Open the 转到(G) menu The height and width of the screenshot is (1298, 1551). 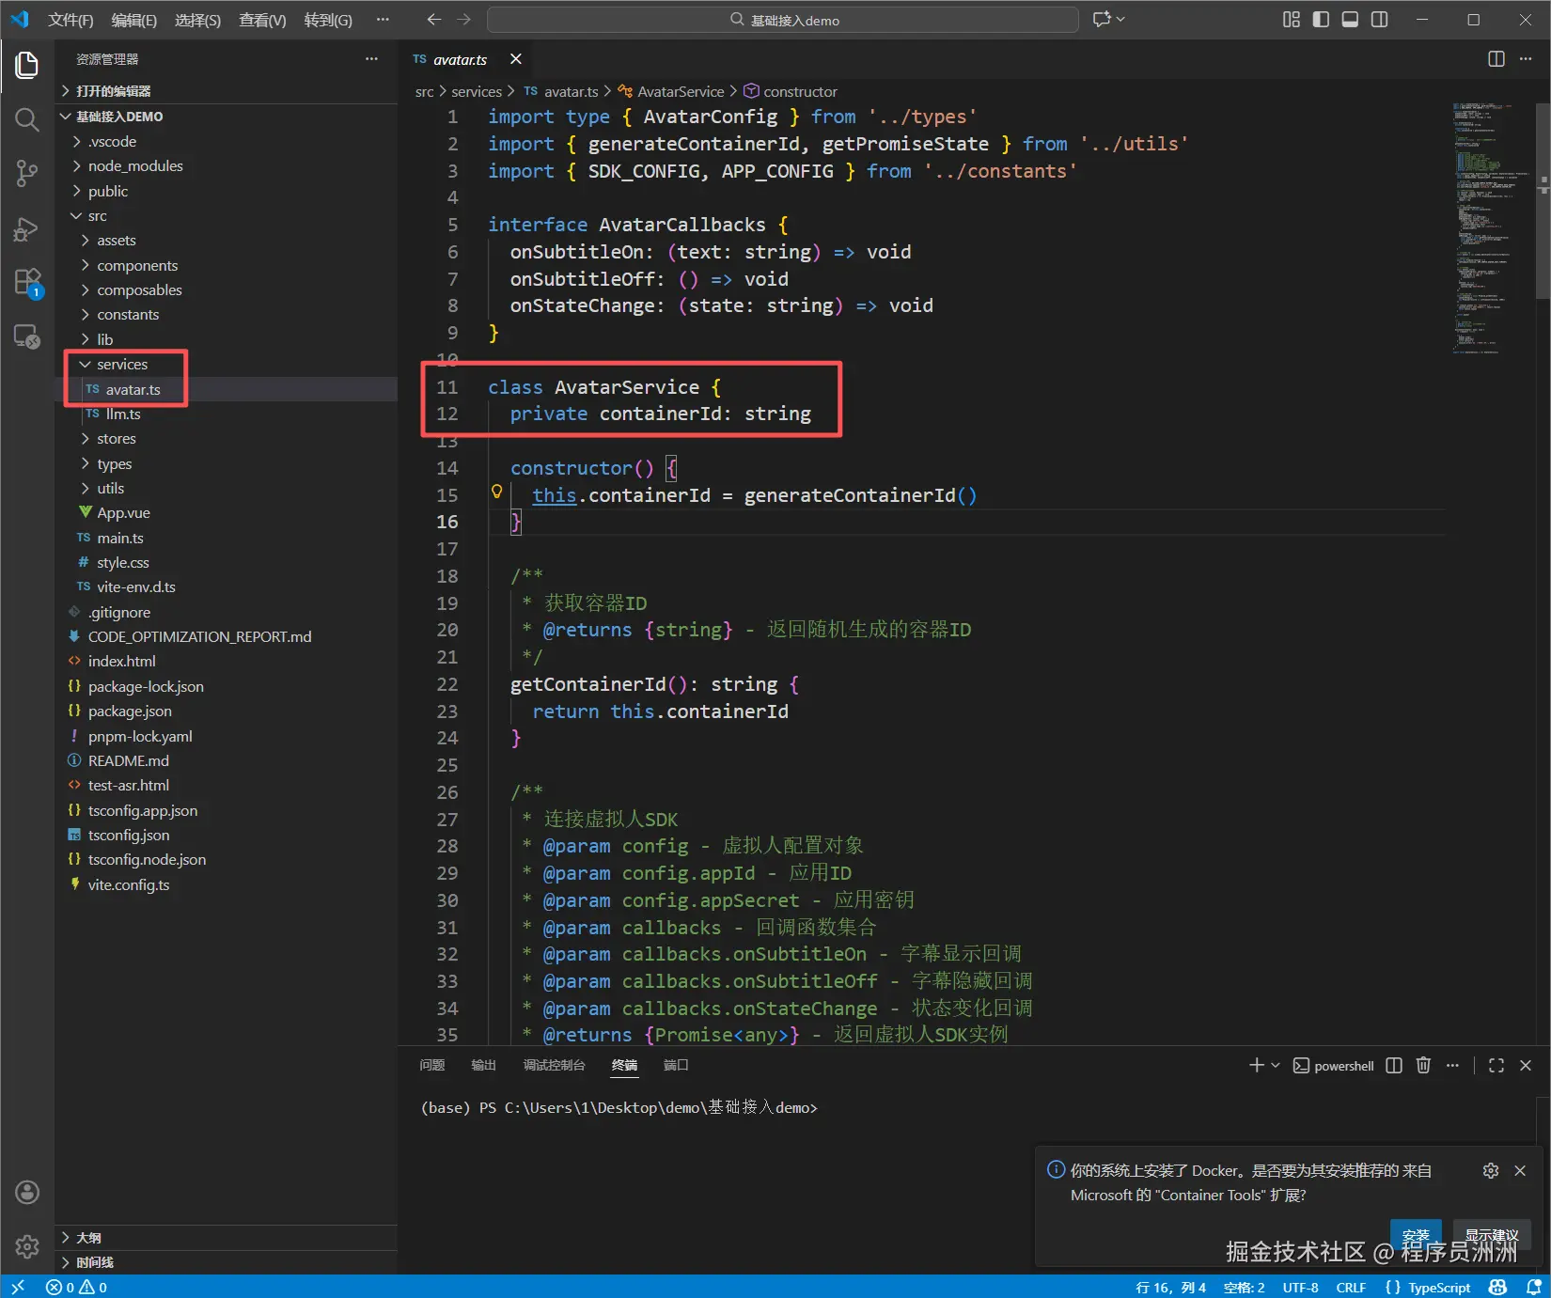tap(328, 20)
